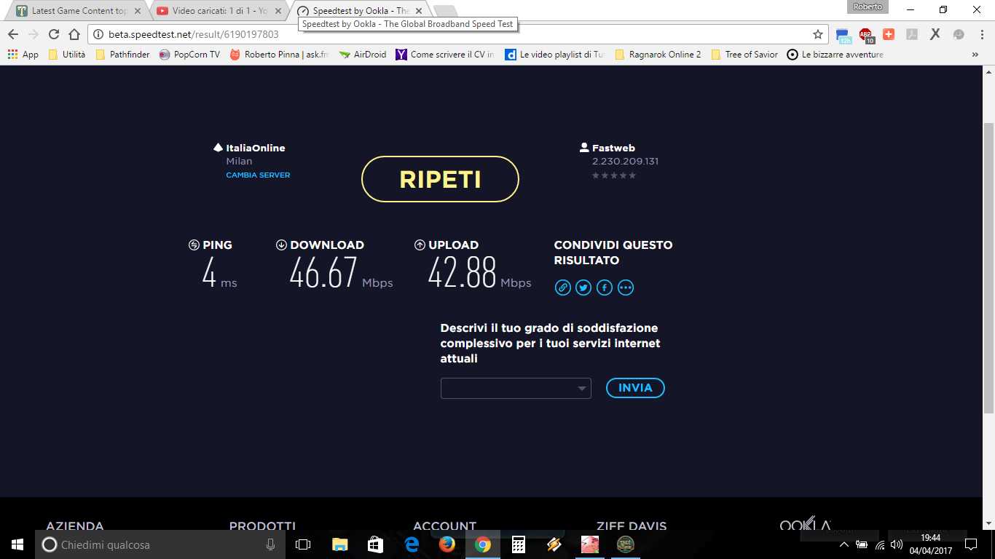Click the CAMBIA SERVER link
The height and width of the screenshot is (559, 995).
pyautogui.click(x=258, y=175)
